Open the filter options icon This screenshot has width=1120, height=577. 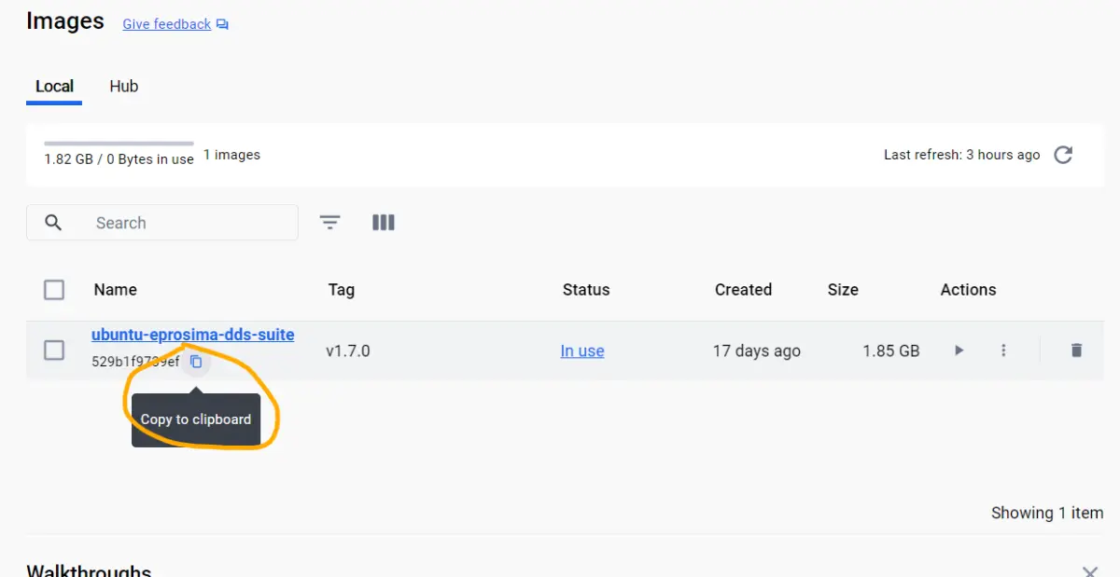[x=329, y=222]
